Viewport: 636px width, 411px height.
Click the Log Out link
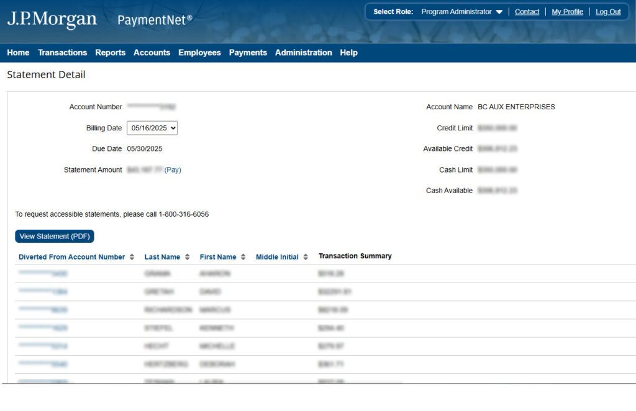(608, 12)
